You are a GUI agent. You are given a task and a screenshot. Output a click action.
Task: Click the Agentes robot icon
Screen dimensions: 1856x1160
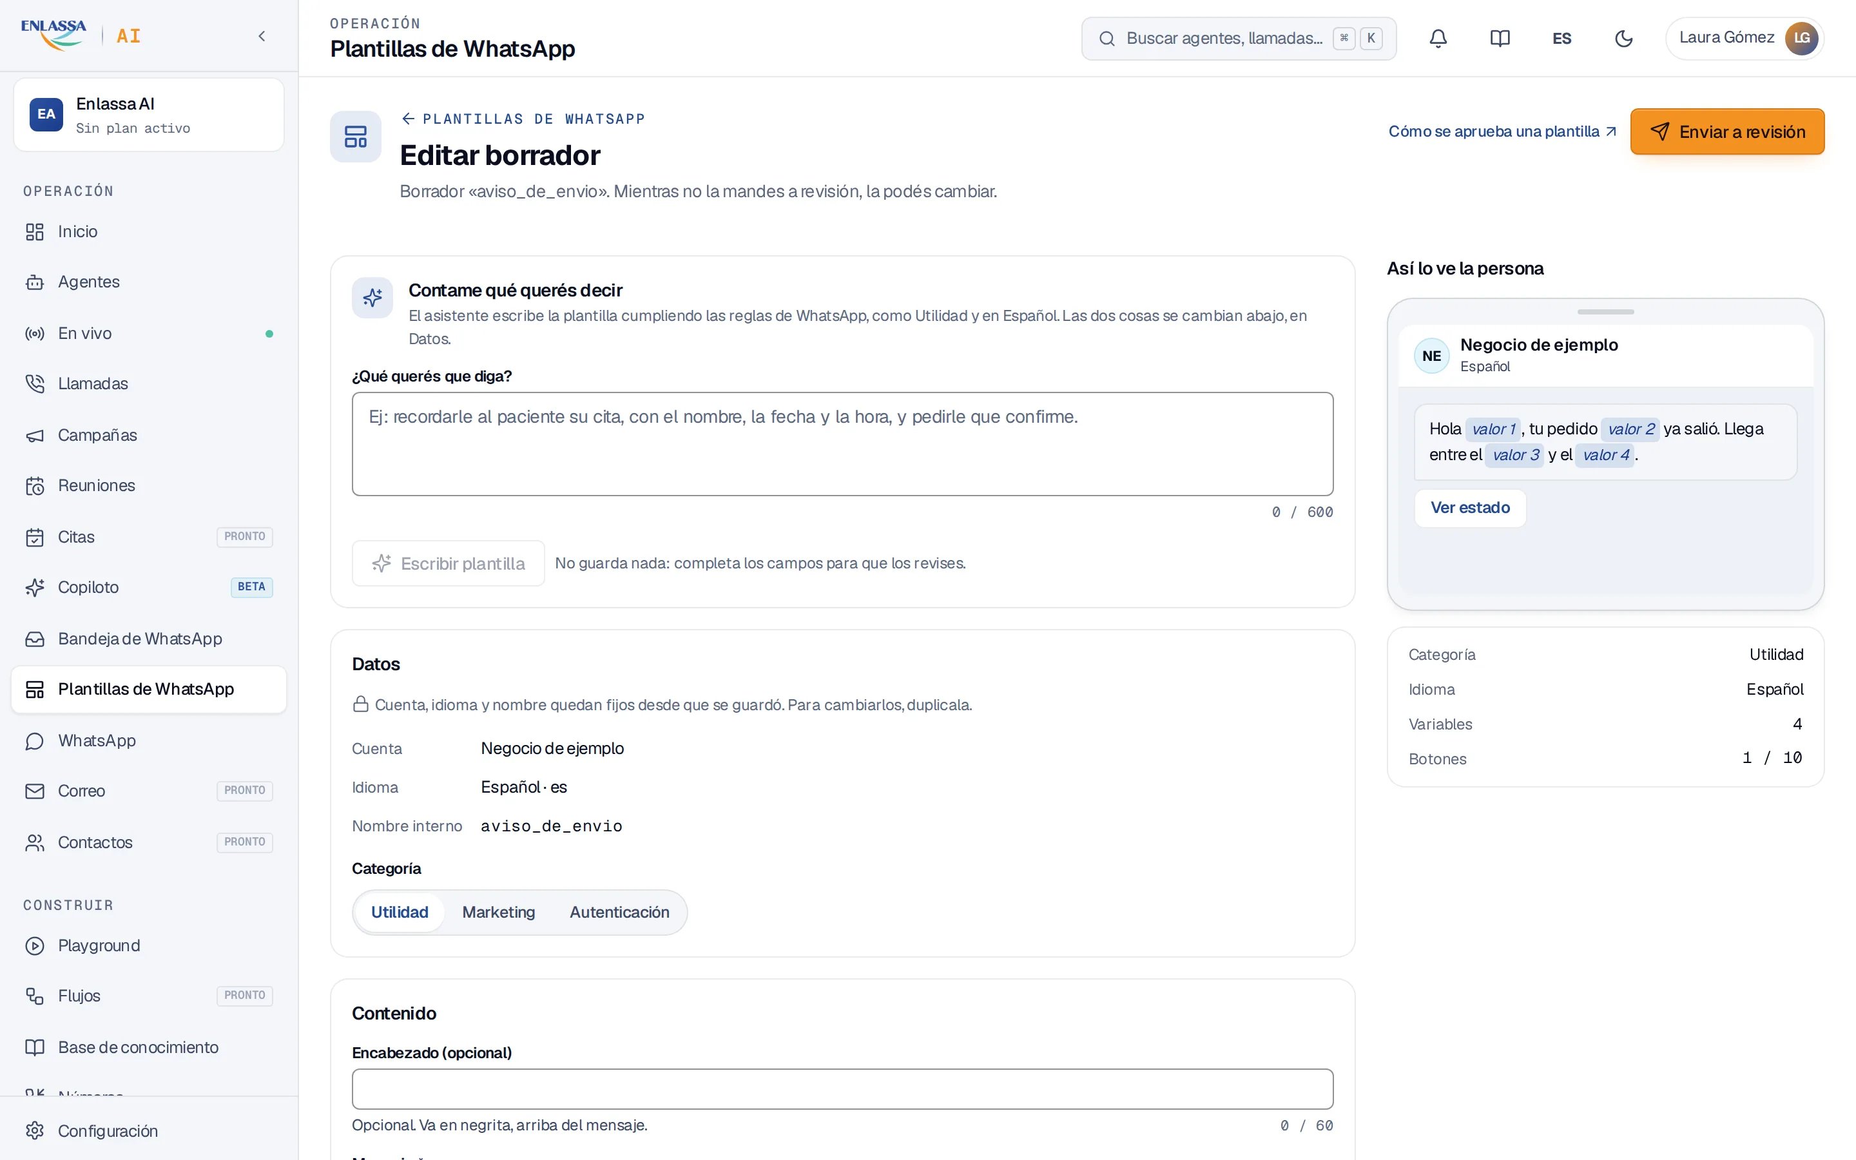point(35,282)
